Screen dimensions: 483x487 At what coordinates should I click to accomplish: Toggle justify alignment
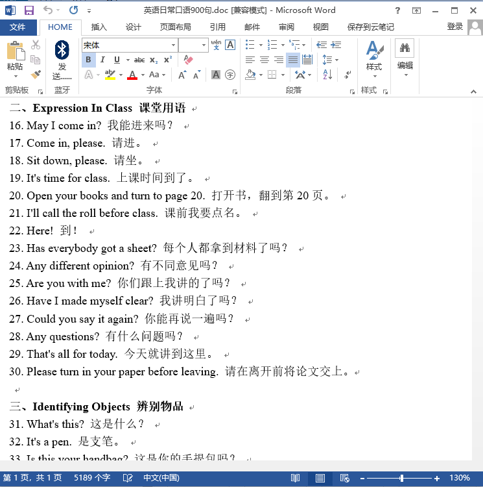[x=293, y=60]
